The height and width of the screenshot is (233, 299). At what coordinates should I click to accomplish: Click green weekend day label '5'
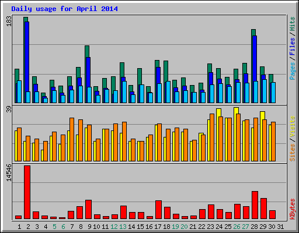point(54,227)
